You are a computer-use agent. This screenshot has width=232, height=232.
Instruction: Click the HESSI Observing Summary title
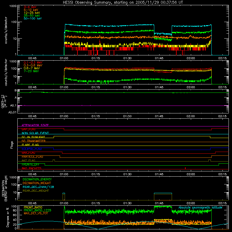pyautogui.click(x=123, y=3)
